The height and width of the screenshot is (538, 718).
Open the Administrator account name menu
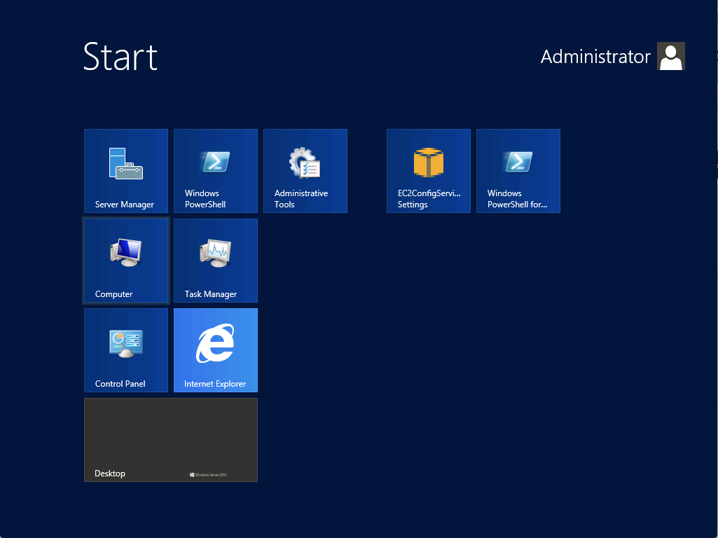595,57
